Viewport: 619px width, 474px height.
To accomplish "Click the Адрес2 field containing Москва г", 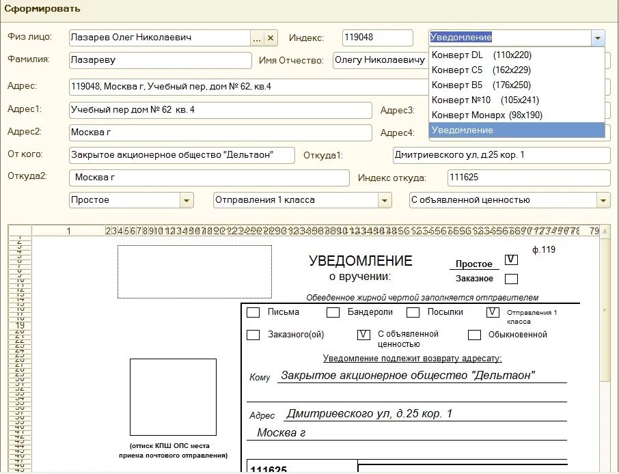I will point(220,133).
